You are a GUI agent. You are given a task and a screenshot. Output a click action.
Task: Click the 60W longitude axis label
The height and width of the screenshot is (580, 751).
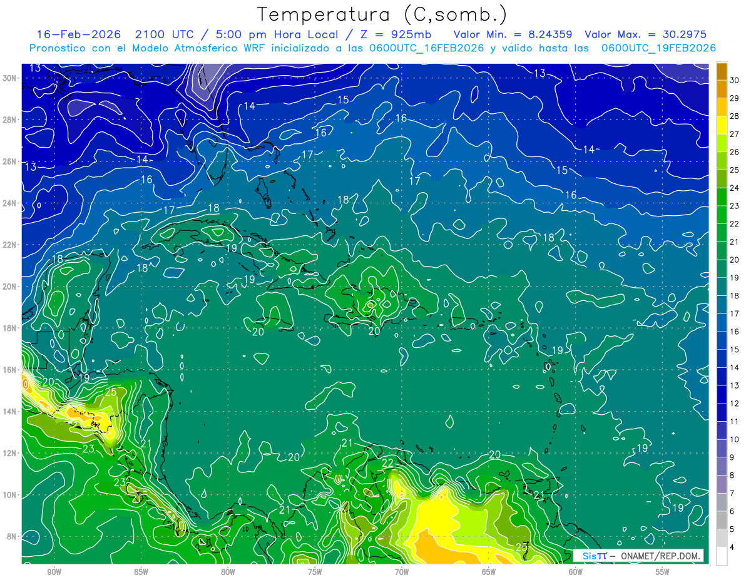coord(576,571)
